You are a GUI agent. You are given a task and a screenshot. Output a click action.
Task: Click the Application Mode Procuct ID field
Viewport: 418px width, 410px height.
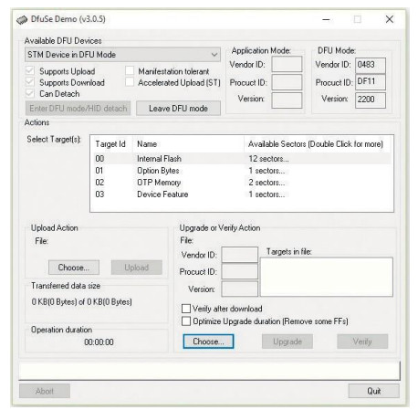point(287,82)
